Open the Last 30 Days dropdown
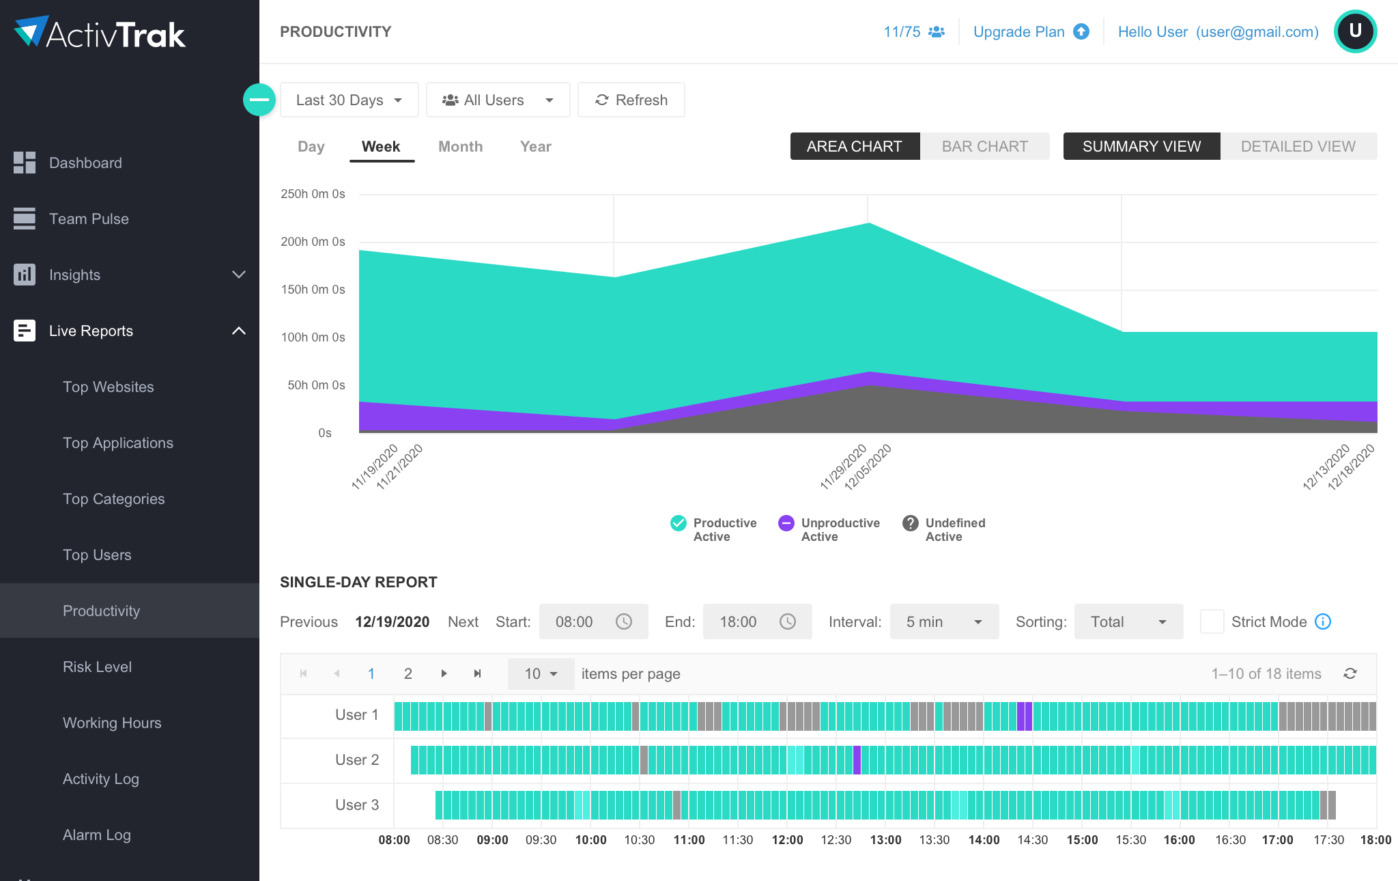Viewport: 1398px width, 881px height. point(349,100)
